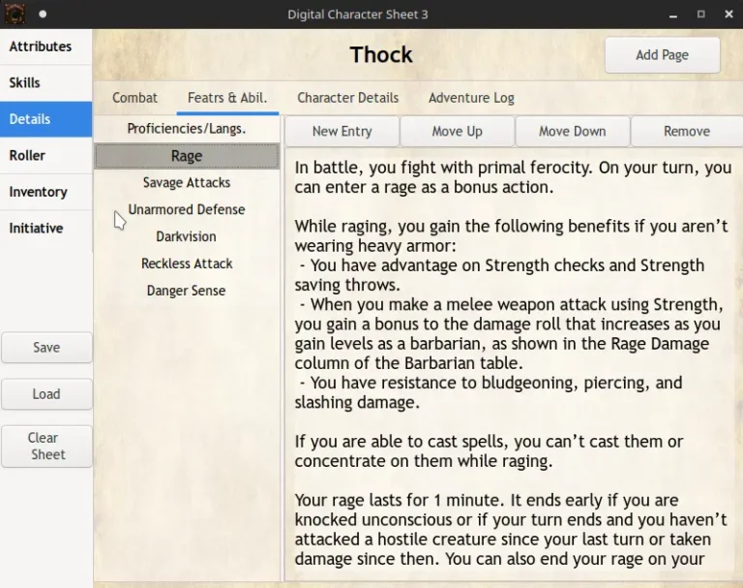Create a New Entry
The width and height of the screenshot is (743, 588).
[x=342, y=132]
